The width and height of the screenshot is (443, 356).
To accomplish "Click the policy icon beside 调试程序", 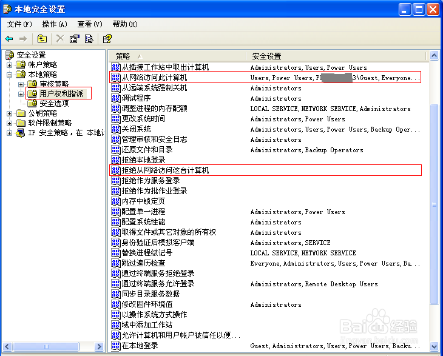I will tap(116, 98).
